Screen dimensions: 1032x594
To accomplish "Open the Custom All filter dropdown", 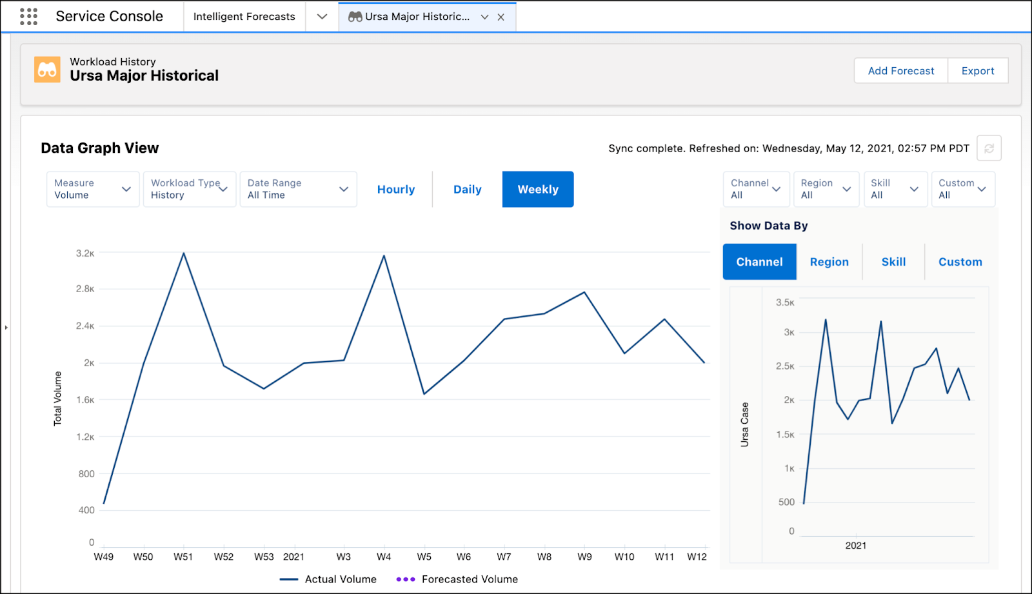I will [x=963, y=189].
